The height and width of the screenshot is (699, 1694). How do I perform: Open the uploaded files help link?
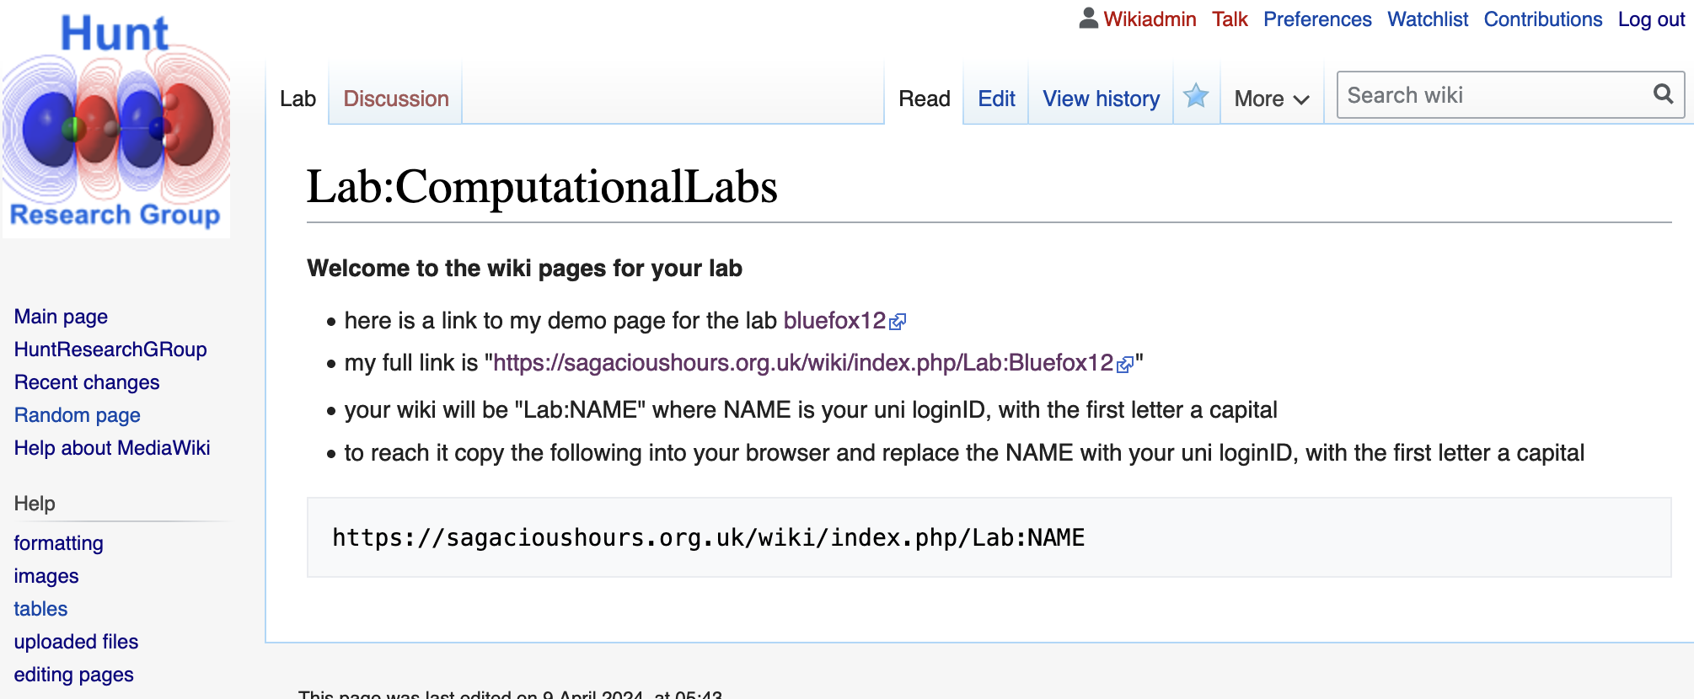[76, 642]
